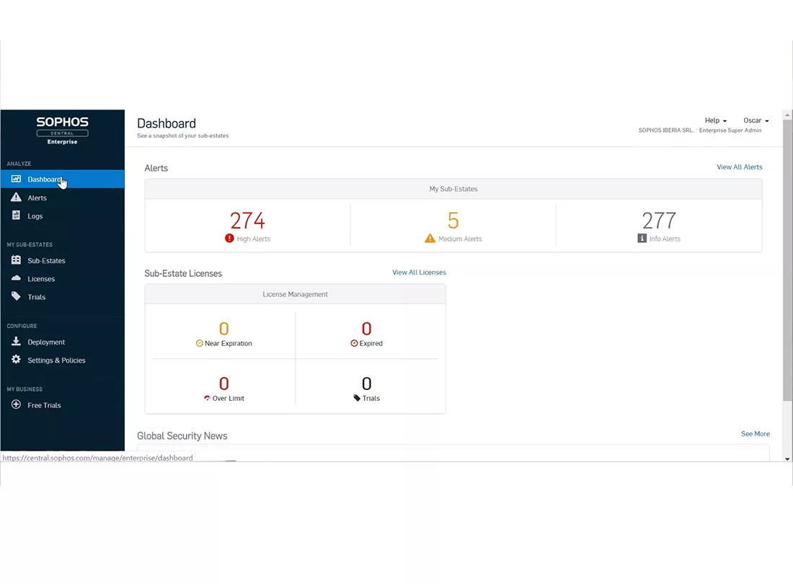Screen dimensions: 793x584
Task: Expand the Oscar account menu
Action: pos(756,120)
